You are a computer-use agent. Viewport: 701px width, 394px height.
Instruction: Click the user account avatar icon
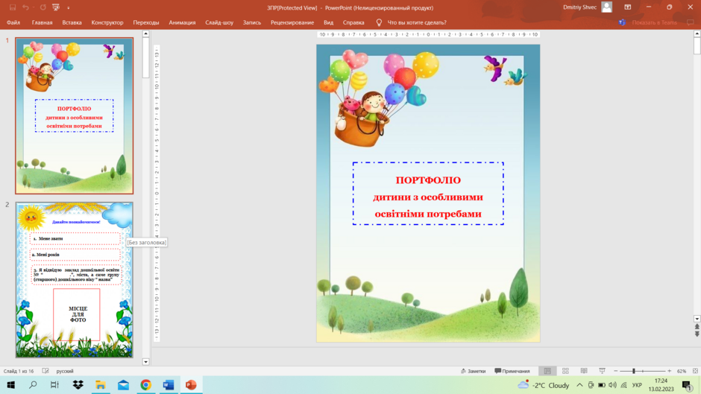tap(607, 7)
